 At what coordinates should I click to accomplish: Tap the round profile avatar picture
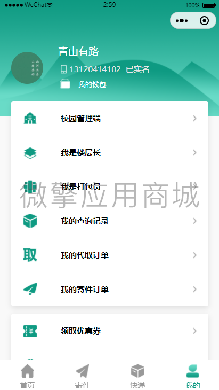point(27,68)
